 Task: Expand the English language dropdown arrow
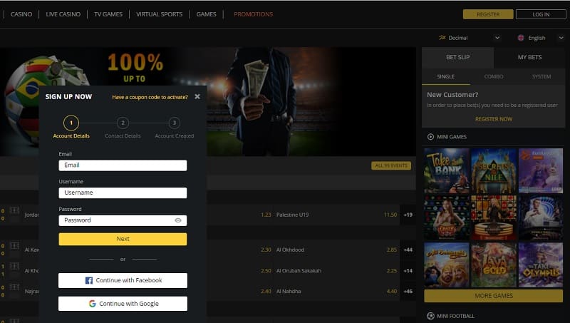coord(561,38)
